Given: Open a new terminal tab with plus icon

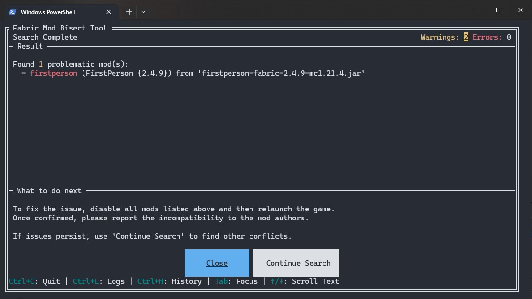Looking at the screenshot, I should pos(129,12).
